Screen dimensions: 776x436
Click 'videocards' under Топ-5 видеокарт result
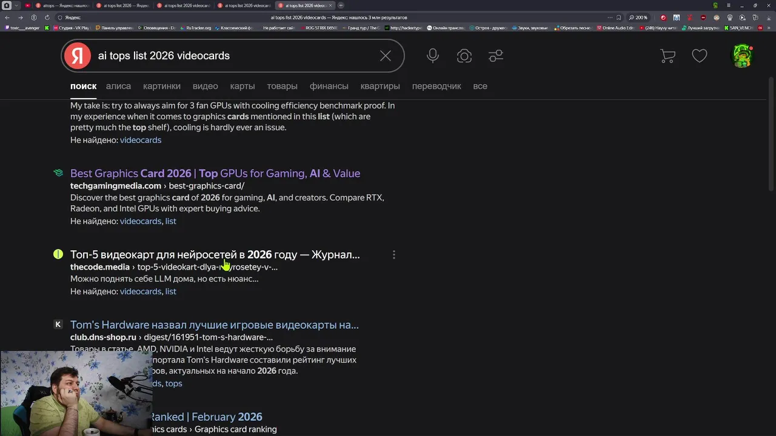pyautogui.click(x=141, y=291)
